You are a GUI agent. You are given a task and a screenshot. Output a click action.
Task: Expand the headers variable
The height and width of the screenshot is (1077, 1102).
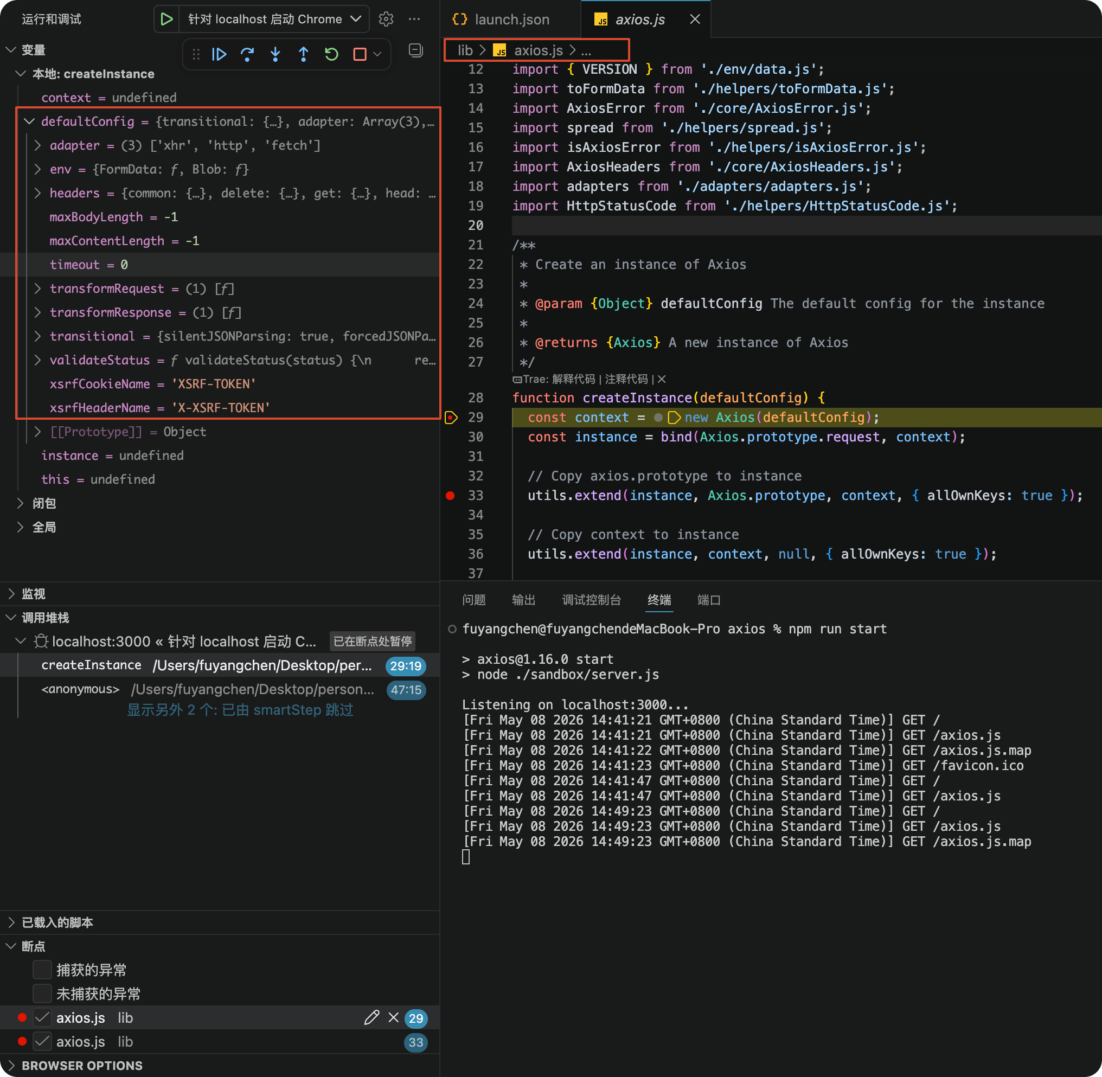coord(37,193)
